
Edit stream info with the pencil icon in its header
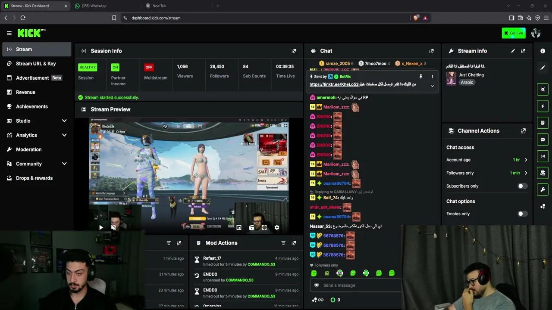click(513, 51)
